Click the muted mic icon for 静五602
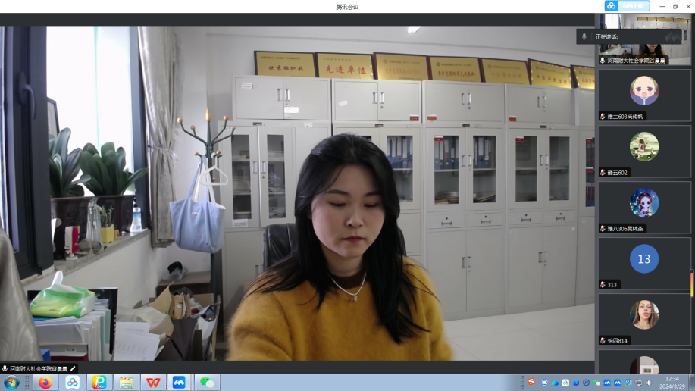Viewport: 695px width, 391px height. click(603, 173)
